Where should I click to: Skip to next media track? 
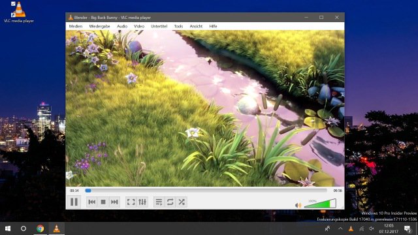point(114,202)
